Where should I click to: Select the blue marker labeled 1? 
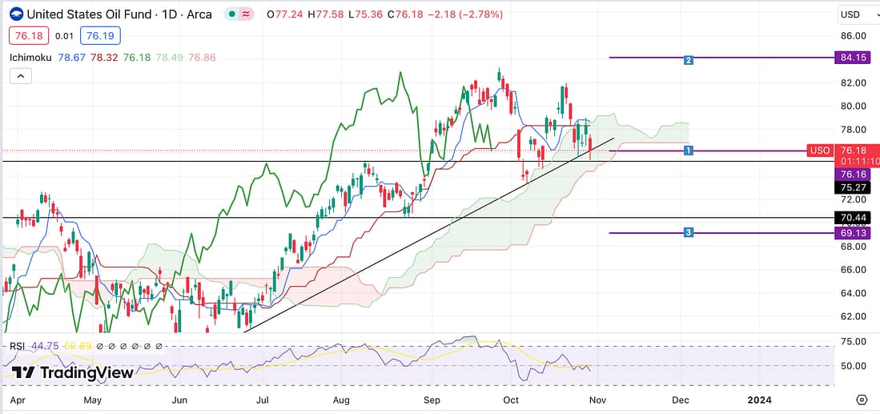[688, 151]
